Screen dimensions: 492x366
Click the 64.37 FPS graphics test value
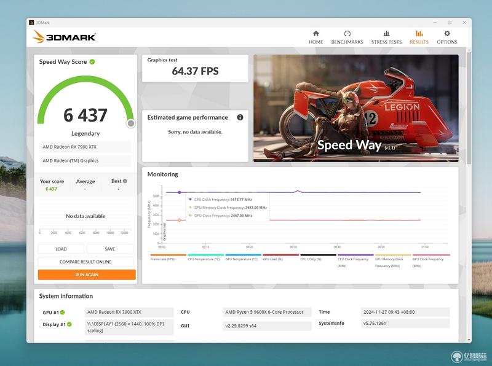(x=195, y=71)
